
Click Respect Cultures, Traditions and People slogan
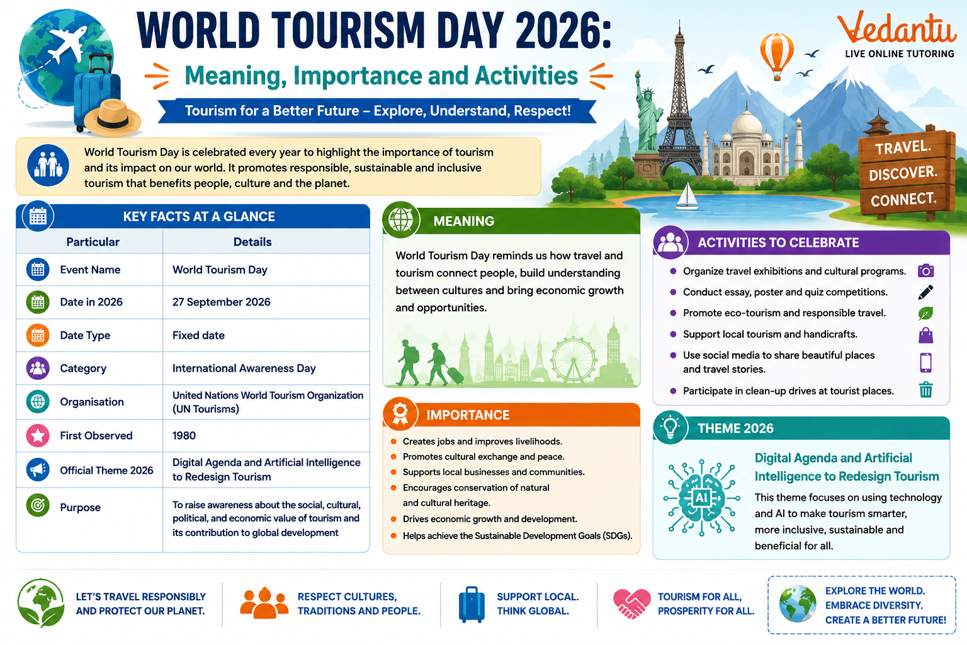[x=359, y=603]
